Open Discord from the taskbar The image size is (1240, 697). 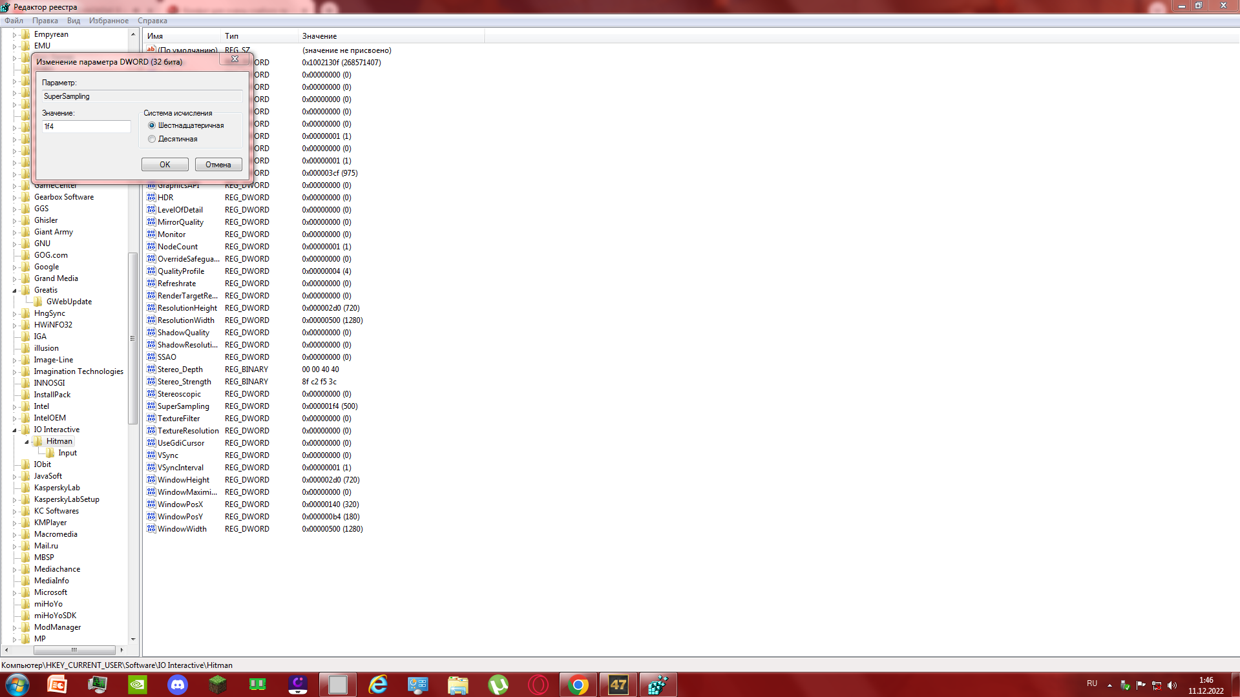coord(177,685)
